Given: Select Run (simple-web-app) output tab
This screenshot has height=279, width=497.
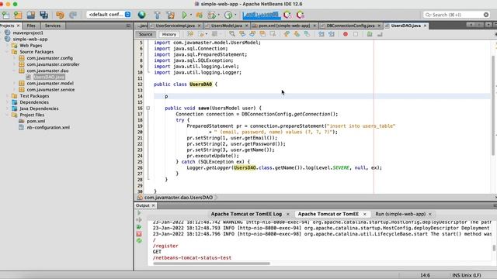Looking at the screenshot, I should pyautogui.click(x=401, y=214).
